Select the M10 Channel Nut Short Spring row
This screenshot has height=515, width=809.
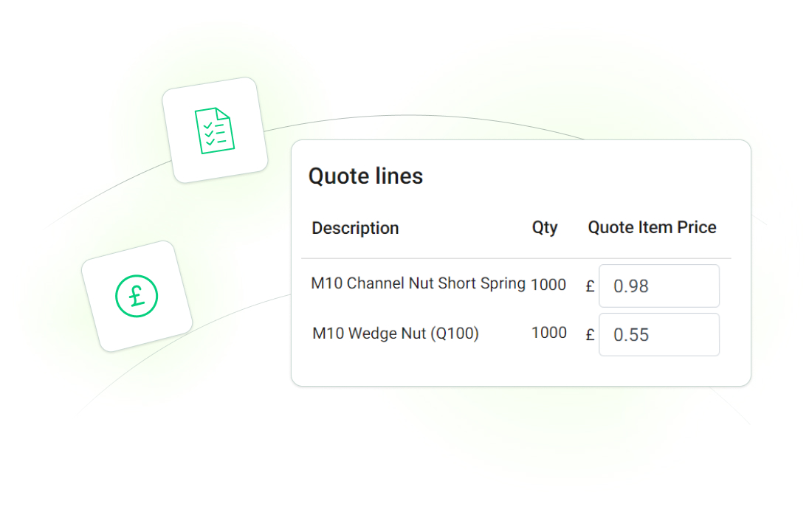(x=418, y=284)
